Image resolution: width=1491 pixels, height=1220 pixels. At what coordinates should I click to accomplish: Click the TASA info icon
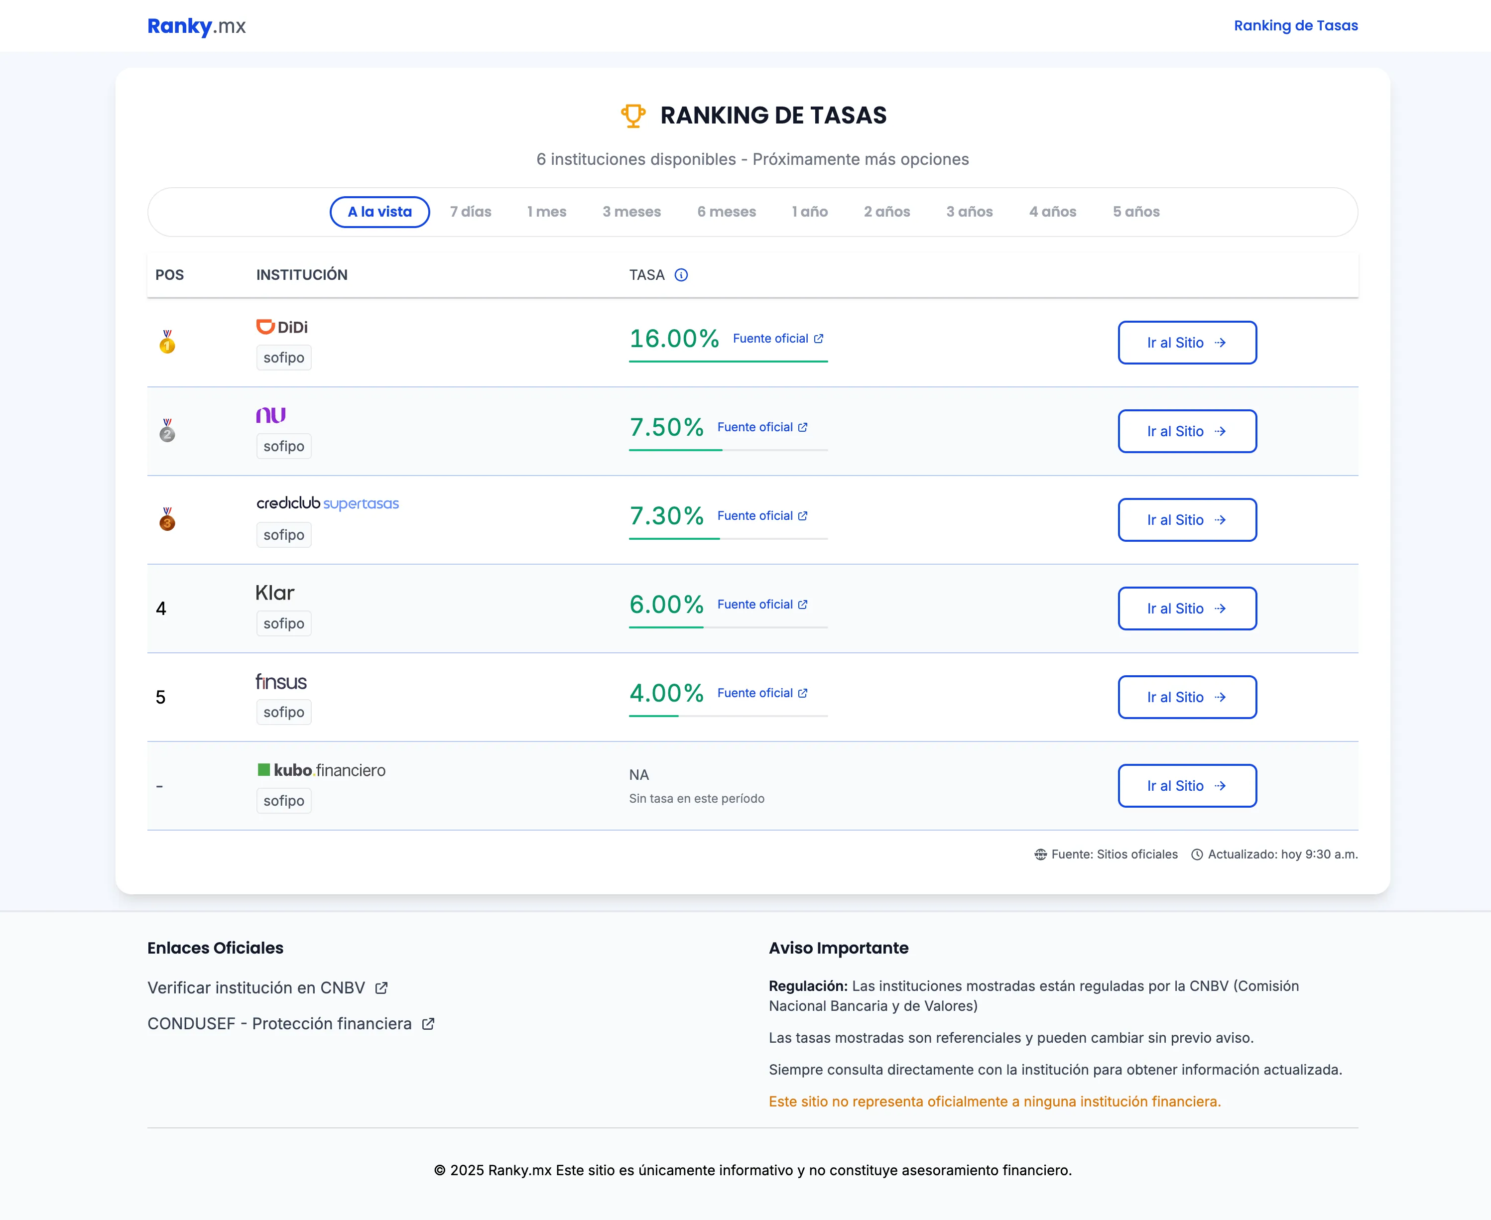(681, 275)
